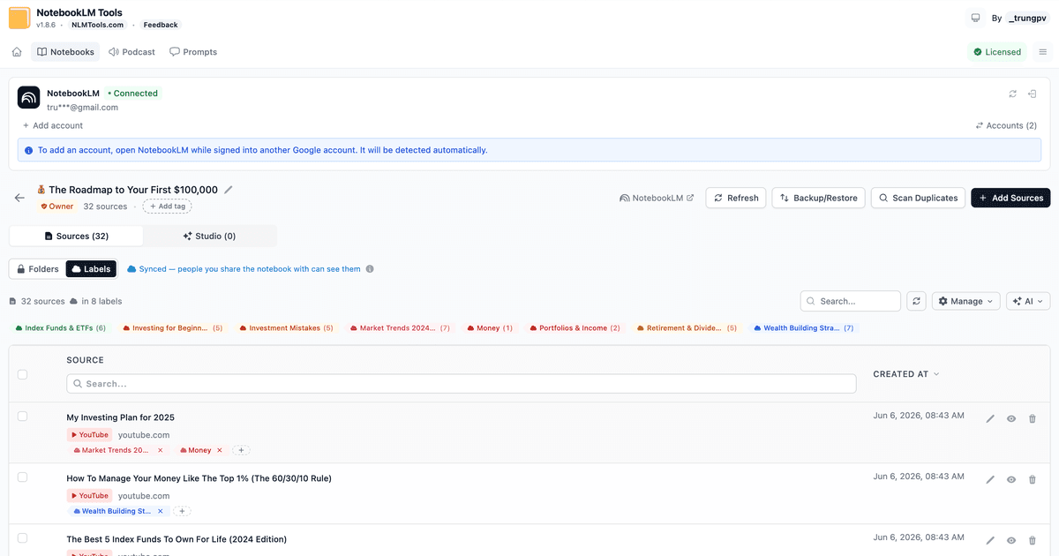View How To Manage Your Money eye icon
The height and width of the screenshot is (556, 1059).
pos(1011,480)
